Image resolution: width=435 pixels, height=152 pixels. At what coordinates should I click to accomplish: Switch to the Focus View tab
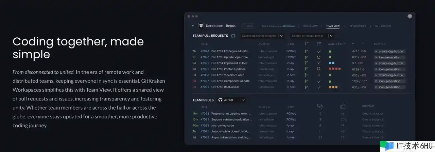310,26
